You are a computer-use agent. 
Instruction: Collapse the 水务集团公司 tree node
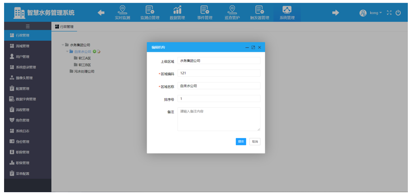pos(62,45)
